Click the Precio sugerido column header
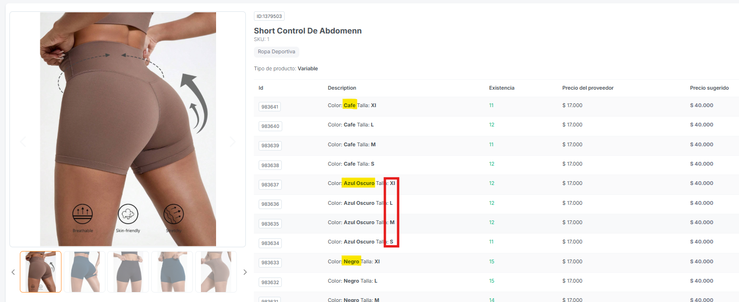The image size is (739, 302). [709, 88]
